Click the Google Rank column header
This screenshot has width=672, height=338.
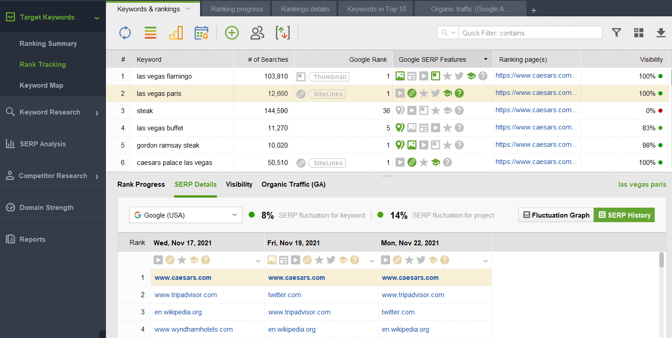pos(343,60)
